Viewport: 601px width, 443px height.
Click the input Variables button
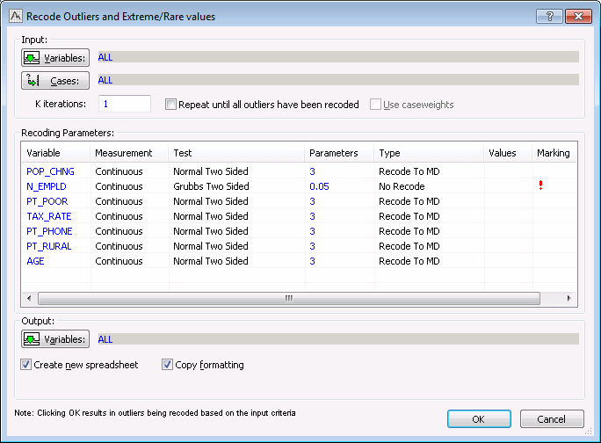54,58
